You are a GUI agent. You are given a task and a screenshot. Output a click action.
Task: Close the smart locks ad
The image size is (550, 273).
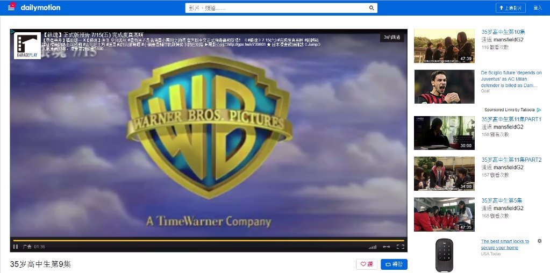(x=539, y=241)
